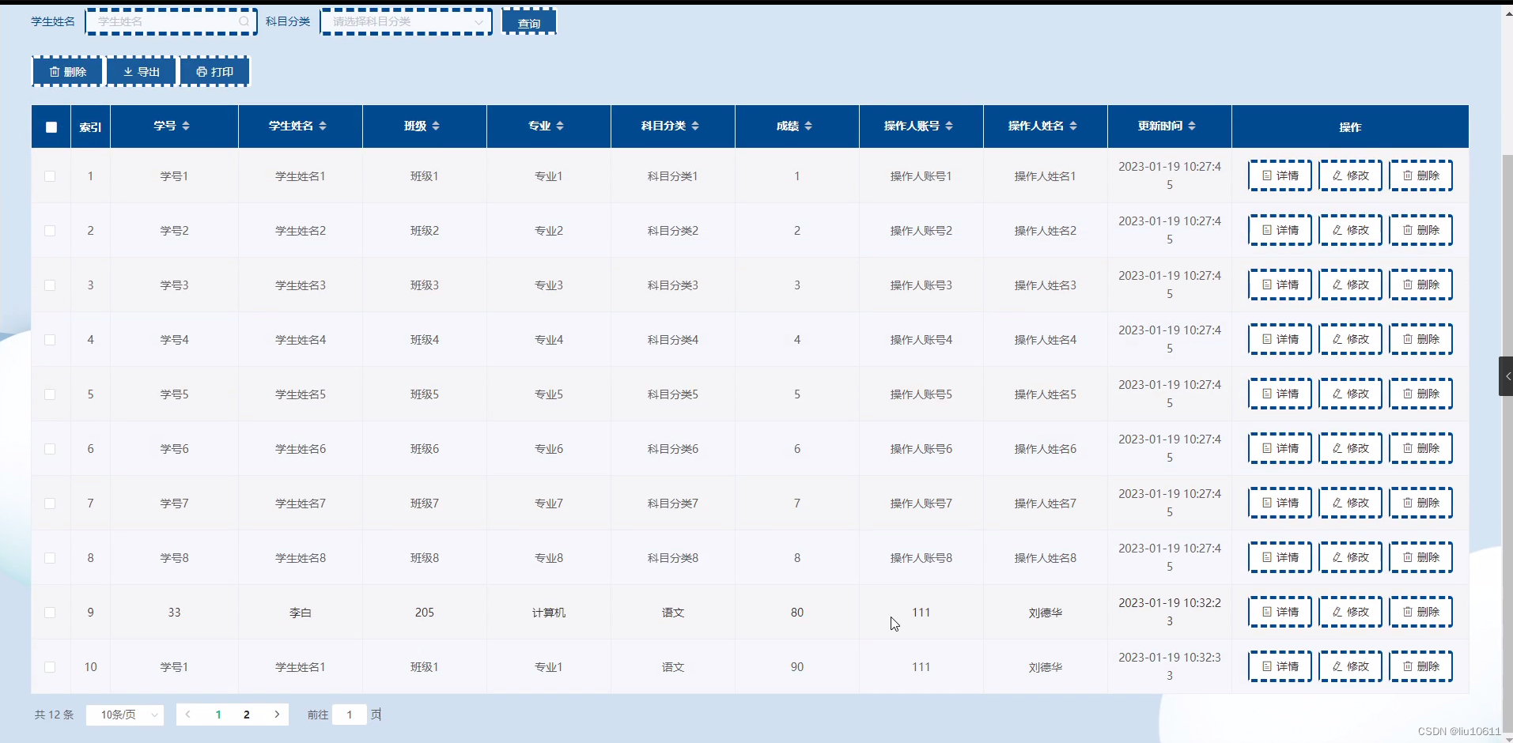
Task: Toggle the select-all checkbox in table header
Action: [51, 127]
